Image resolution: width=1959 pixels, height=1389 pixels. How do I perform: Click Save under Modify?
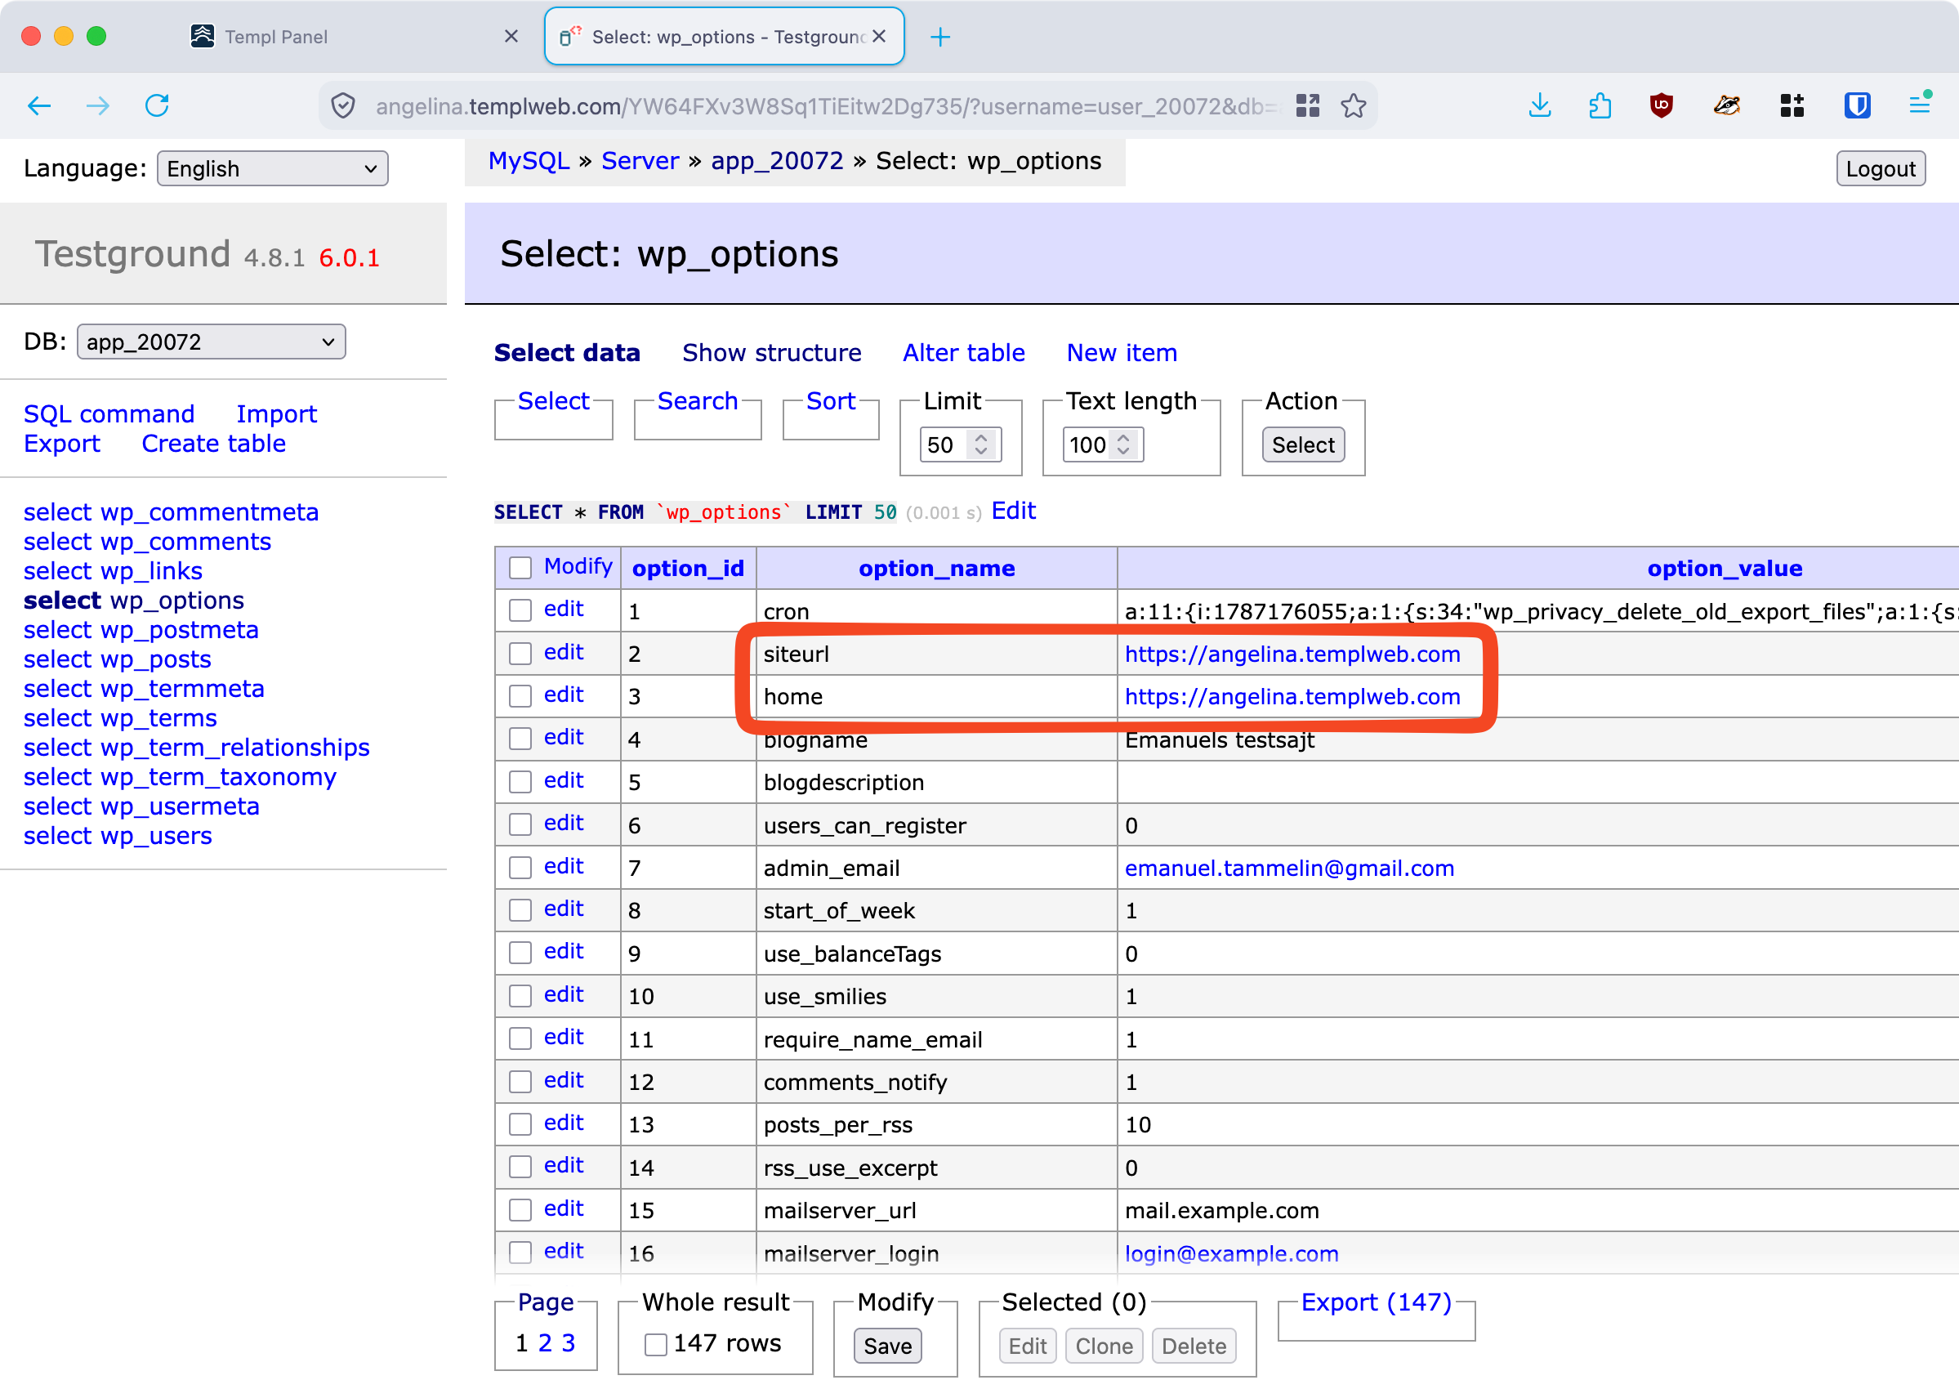click(887, 1347)
